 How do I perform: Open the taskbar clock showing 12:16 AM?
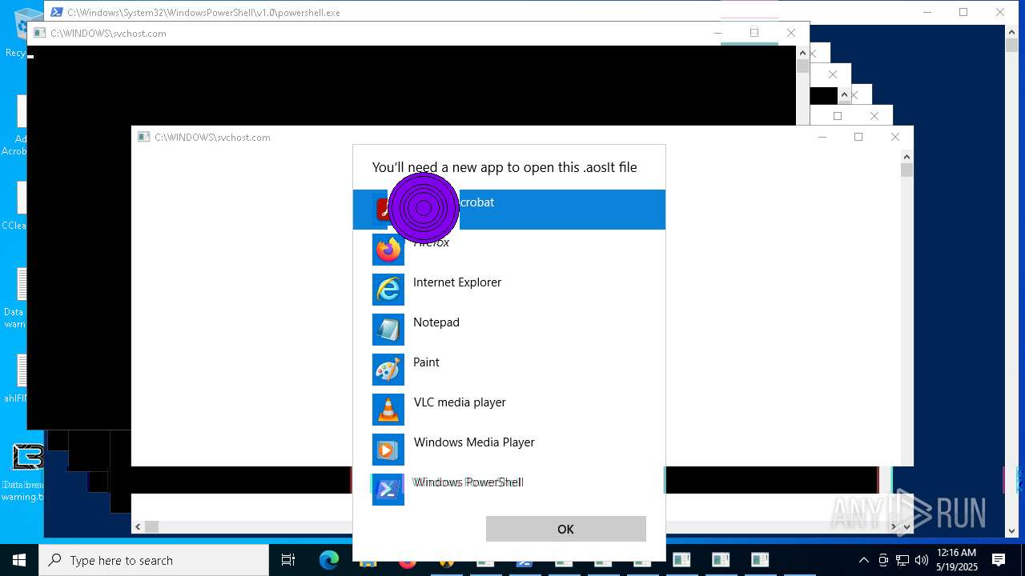pyautogui.click(x=957, y=560)
